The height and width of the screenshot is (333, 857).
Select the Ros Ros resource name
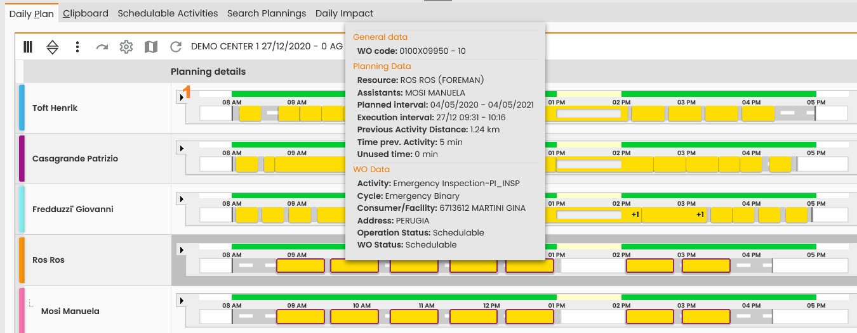point(48,260)
